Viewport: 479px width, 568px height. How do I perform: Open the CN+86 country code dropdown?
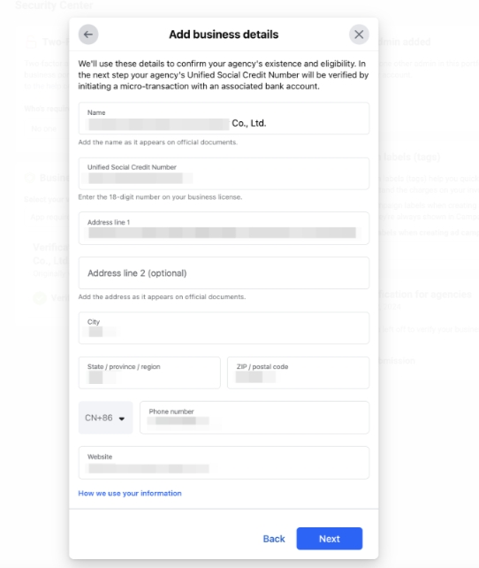tap(106, 418)
